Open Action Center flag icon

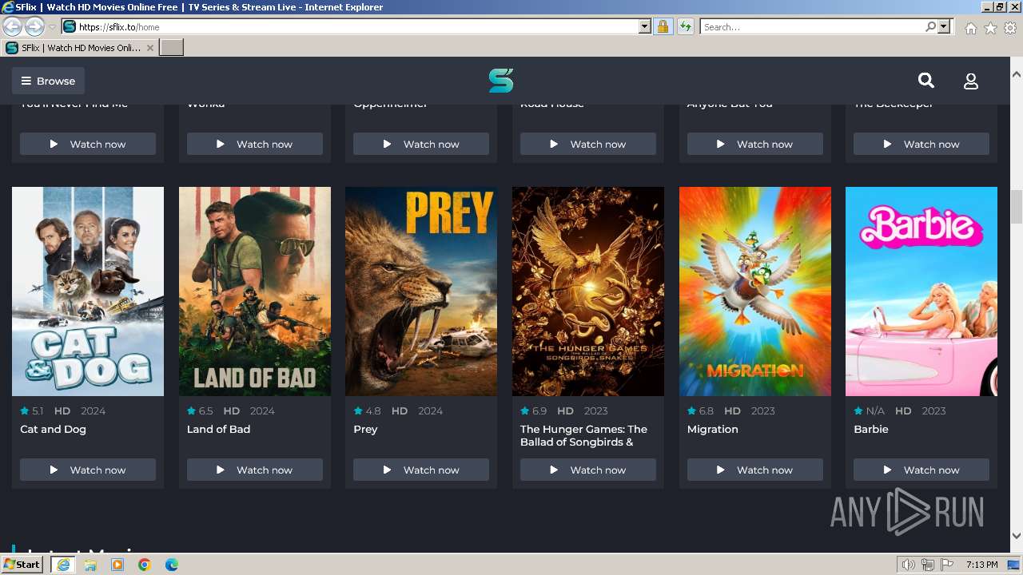(x=947, y=565)
